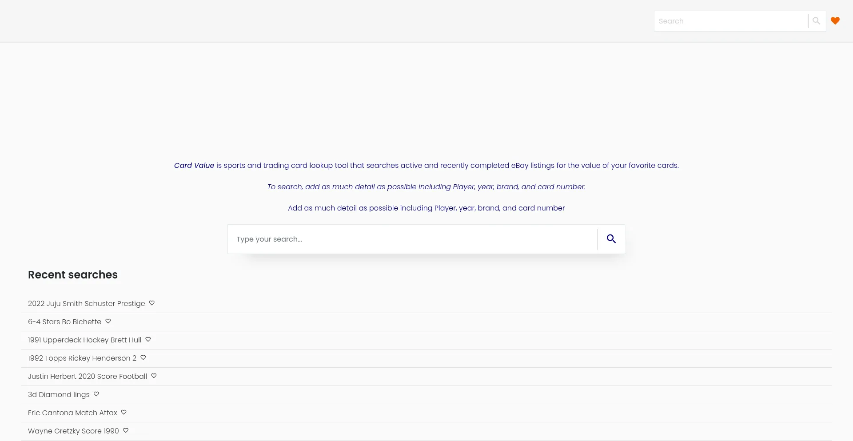Focus the 'Type your search...' box
This screenshot has height=441, width=853.
[x=412, y=239]
